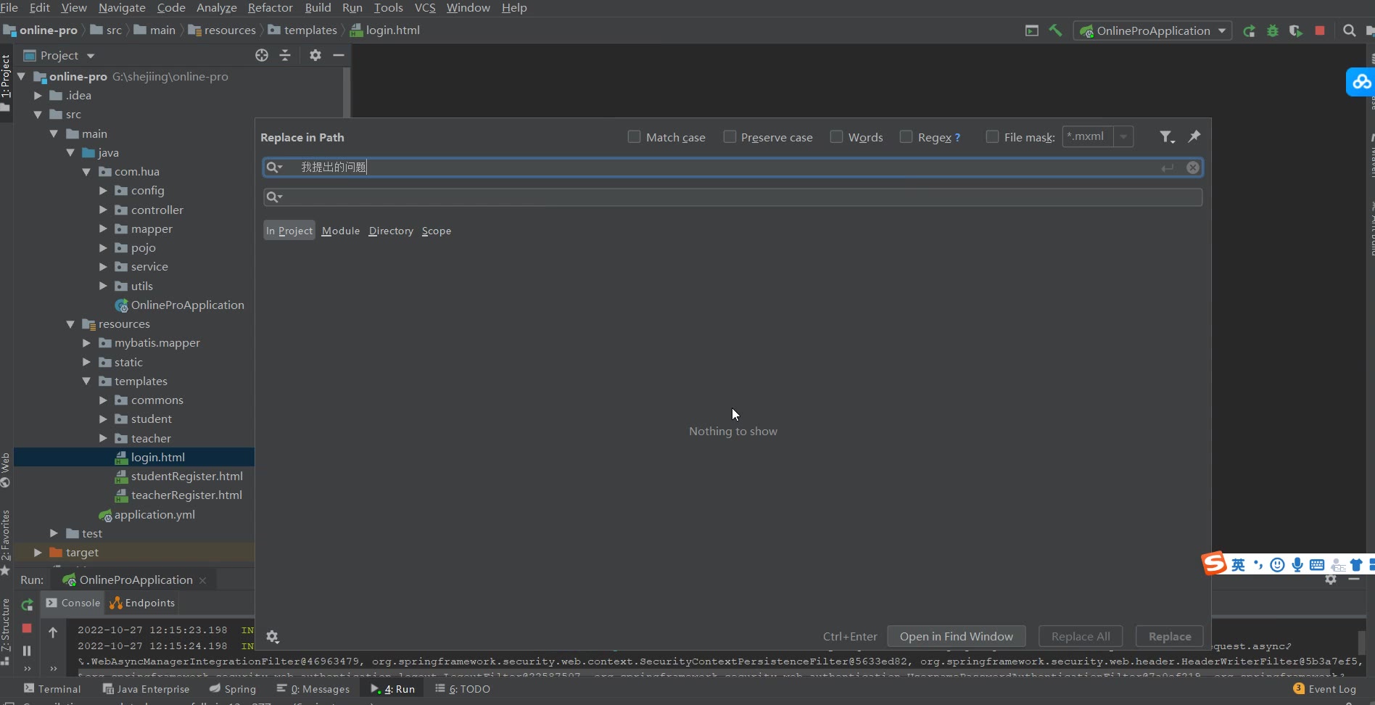The image size is (1375, 705).
Task: Toggle the Preserve case checkbox
Action: click(x=730, y=137)
